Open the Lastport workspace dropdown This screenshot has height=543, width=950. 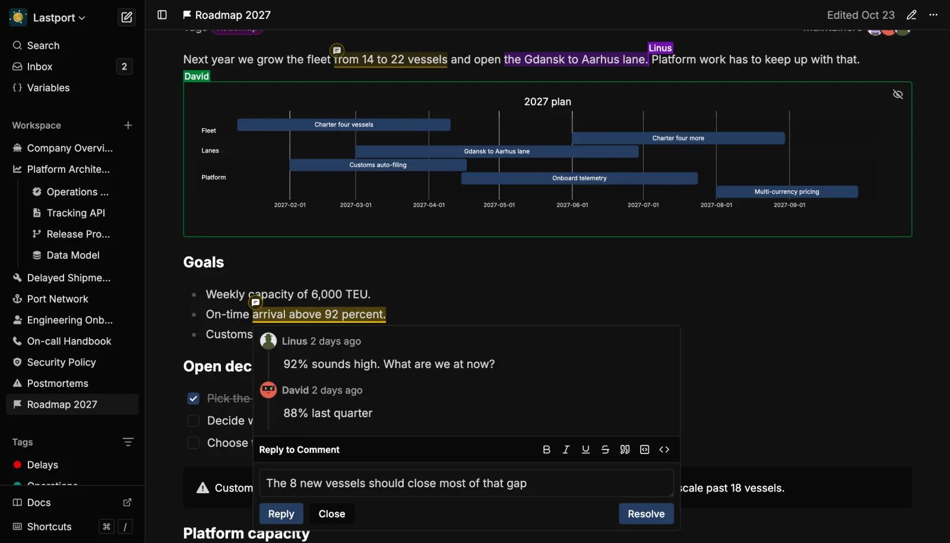(x=47, y=18)
